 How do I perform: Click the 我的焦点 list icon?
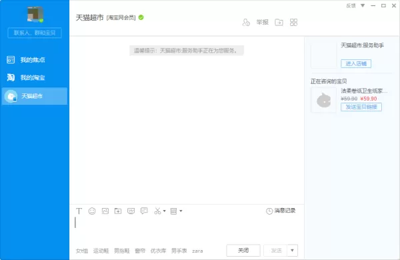point(11,60)
